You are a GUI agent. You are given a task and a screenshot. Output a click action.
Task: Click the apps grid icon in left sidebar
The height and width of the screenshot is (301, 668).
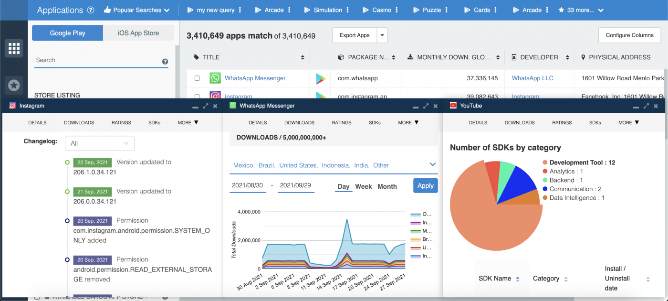[x=14, y=48]
